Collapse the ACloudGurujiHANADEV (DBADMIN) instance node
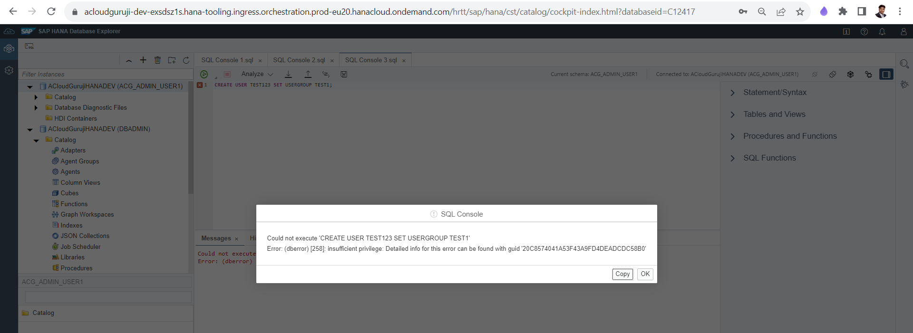 tap(30, 129)
